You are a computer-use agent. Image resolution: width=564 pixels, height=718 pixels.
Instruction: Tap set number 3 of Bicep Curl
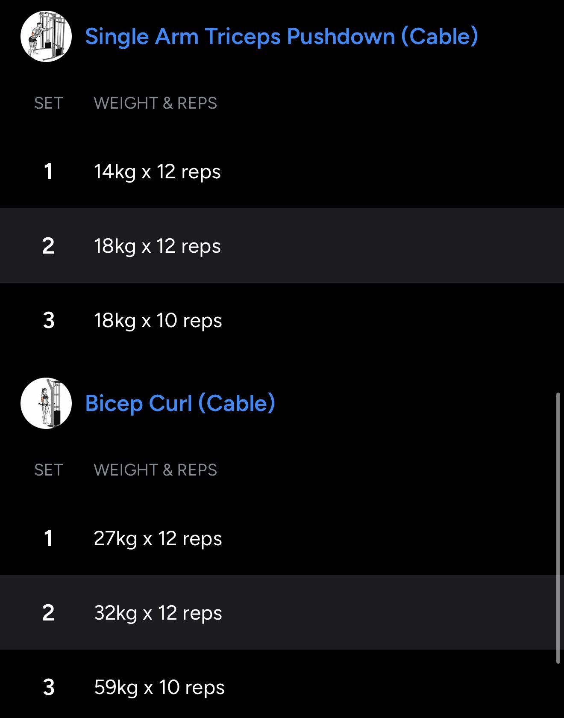[49, 687]
